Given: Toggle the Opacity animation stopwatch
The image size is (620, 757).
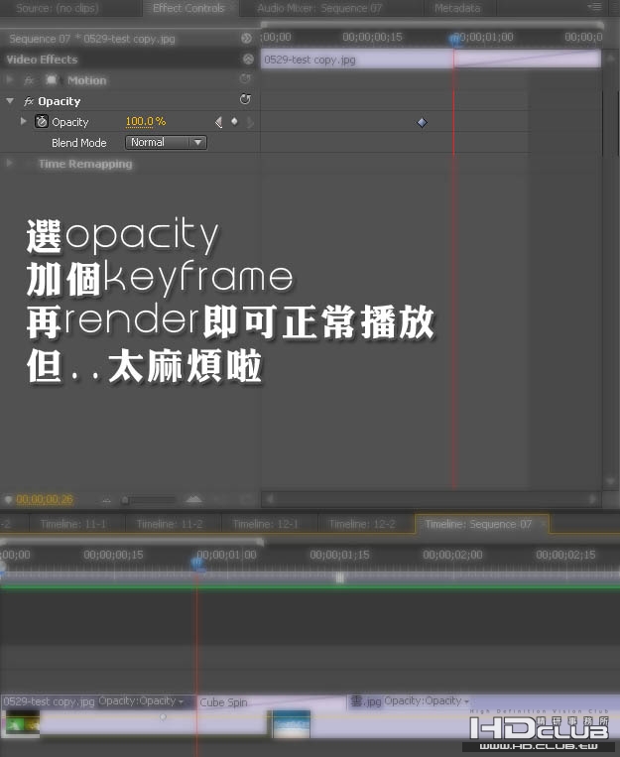Looking at the screenshot, I should 42,122.
